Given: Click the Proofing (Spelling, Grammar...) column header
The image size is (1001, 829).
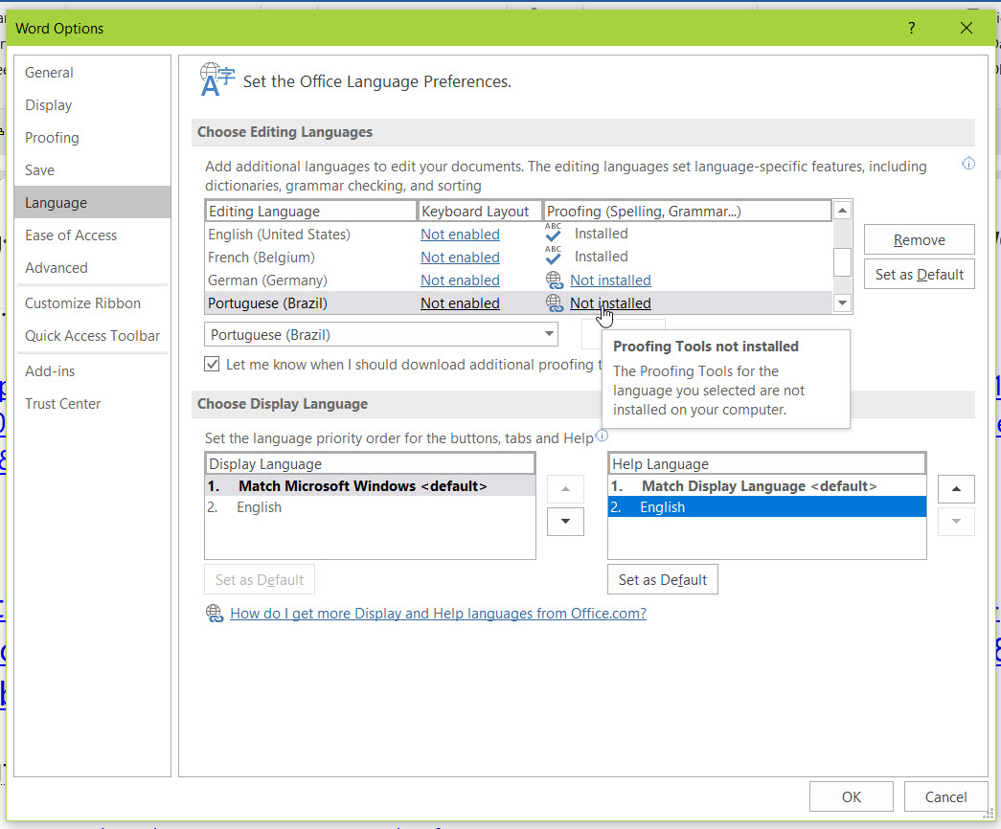Looking at the screenshot, I should [x=688, y=212].
